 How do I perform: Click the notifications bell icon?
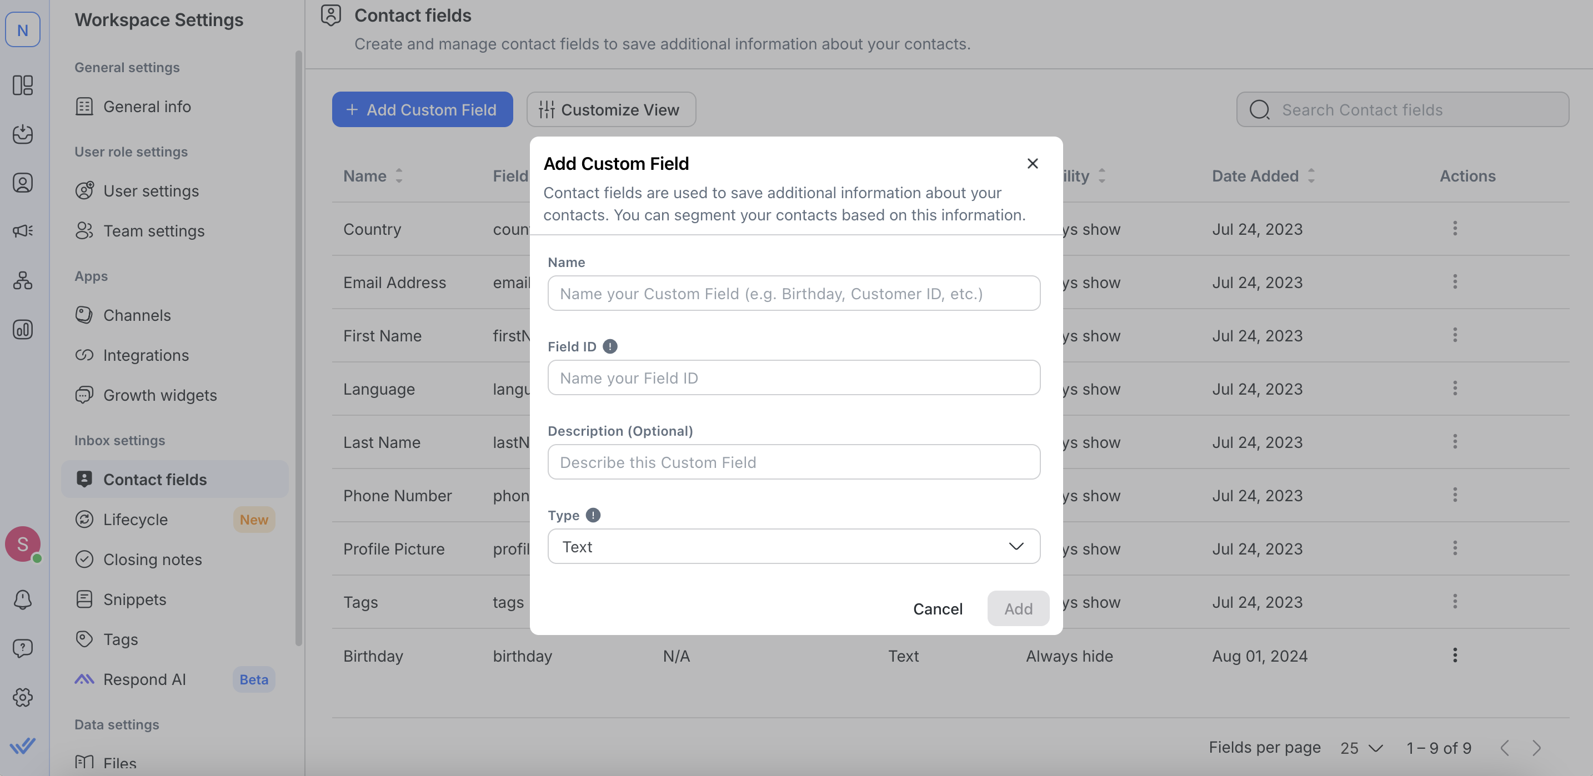coord(23,599)
